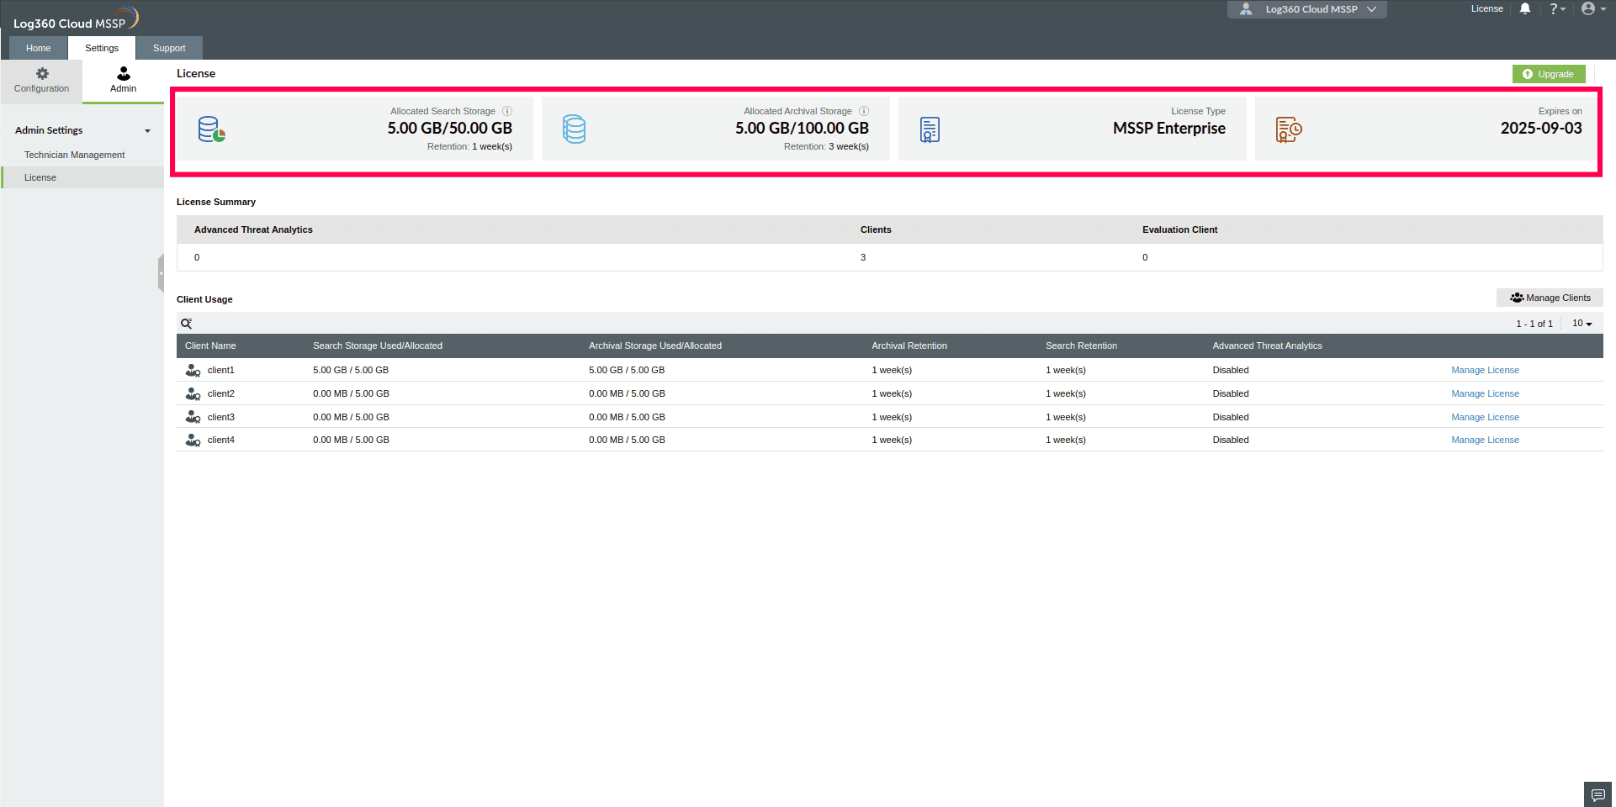Image resolution: width=1616 pixels, height=807 pixels.
Task: Switch to the Home tab
Action: (x=39, y=48)
